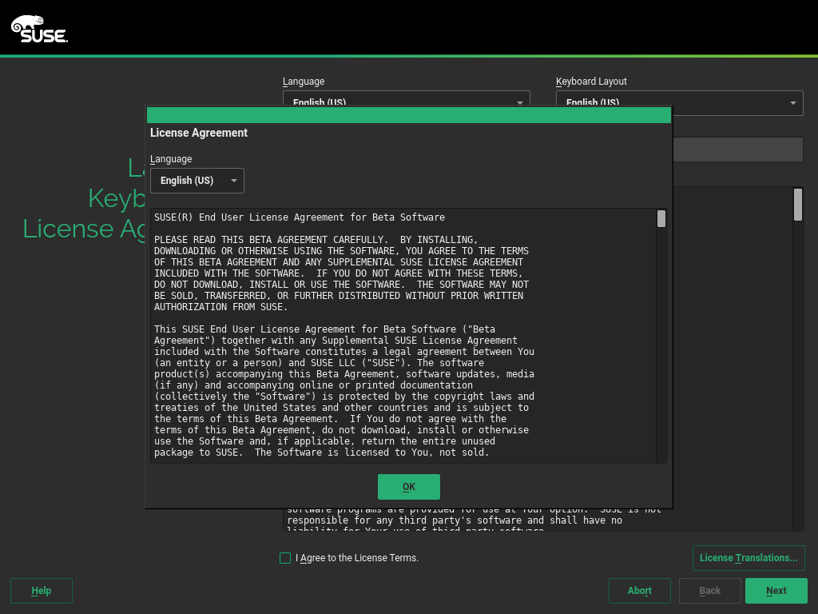Viewport: 818px width, 614px height.
Task: Click the greyed-out Back button
Action: [709, 591]
